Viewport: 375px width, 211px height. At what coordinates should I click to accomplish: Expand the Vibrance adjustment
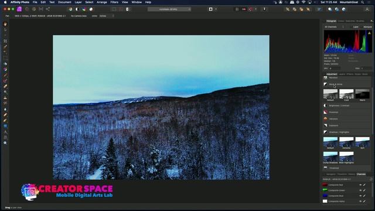pos(346,119)
